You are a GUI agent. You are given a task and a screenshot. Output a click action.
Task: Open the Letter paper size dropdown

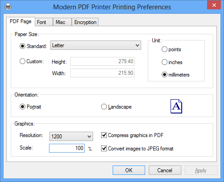96,45
